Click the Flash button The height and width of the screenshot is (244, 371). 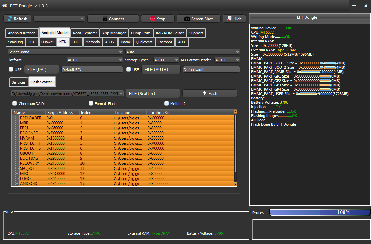pyautogui.click(x=210, y=93)
